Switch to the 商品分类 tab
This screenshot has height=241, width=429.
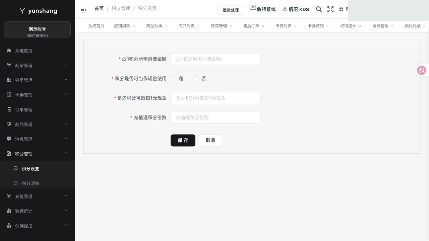pos(154,26)
